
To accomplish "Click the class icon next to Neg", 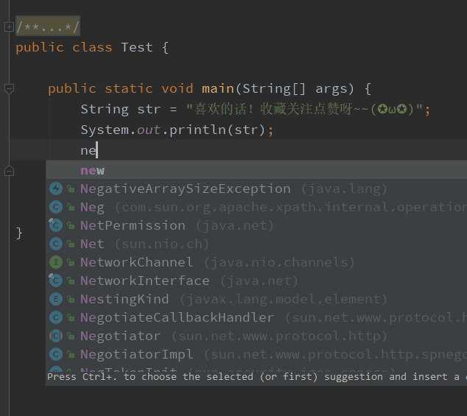I will click(56, 208).
